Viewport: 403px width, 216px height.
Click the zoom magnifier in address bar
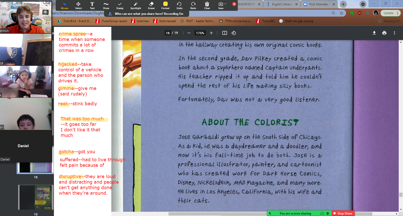[x=333, y=13]
